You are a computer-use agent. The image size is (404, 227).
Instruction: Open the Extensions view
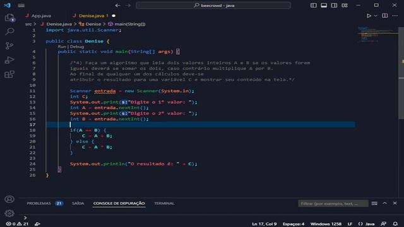click(x=9, y=74)
